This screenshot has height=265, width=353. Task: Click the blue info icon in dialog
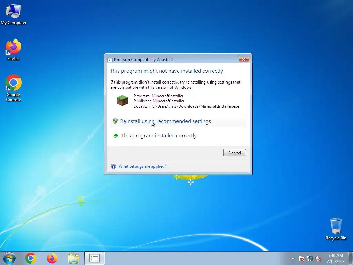[x=113, y=166]
